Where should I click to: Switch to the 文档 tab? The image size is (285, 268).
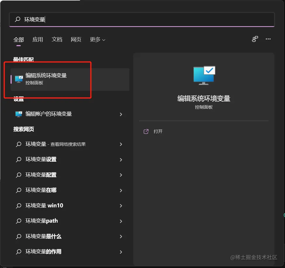57,40
